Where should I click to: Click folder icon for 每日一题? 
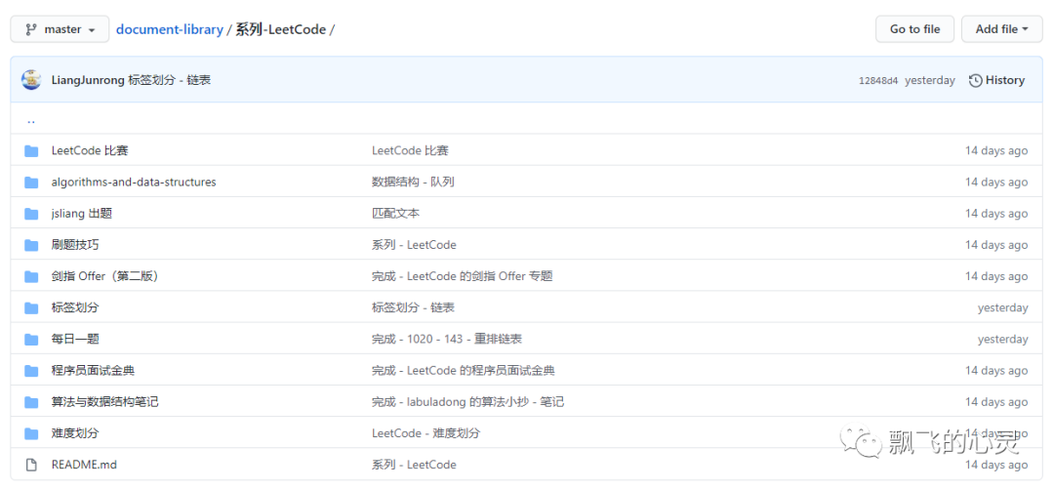pyautogui.click(x=31, y=339)
